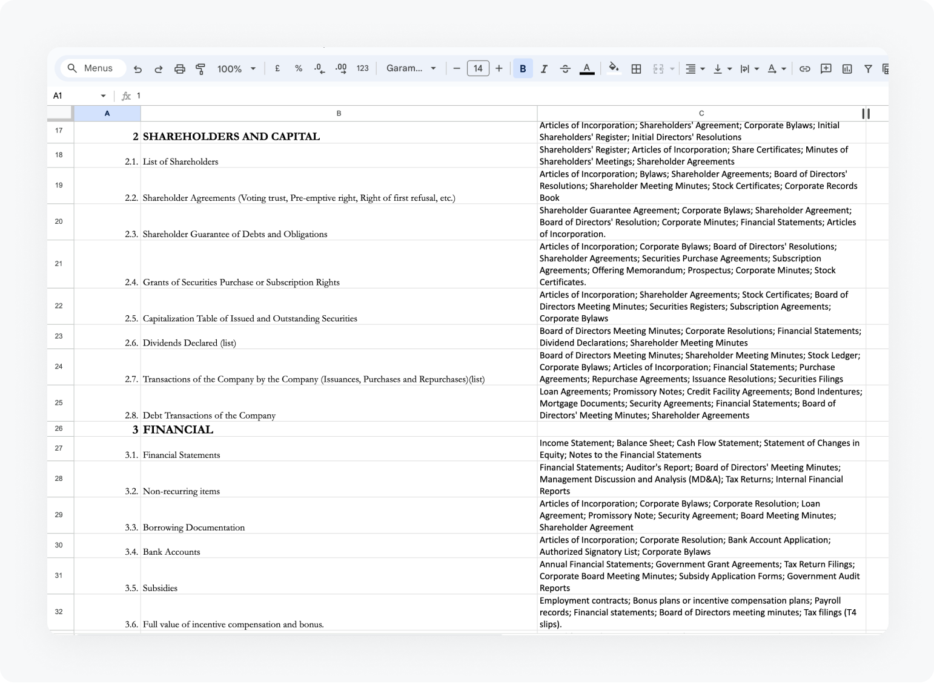Create a filter with the funnel icon
934x686 pixels.
[868, 69]
